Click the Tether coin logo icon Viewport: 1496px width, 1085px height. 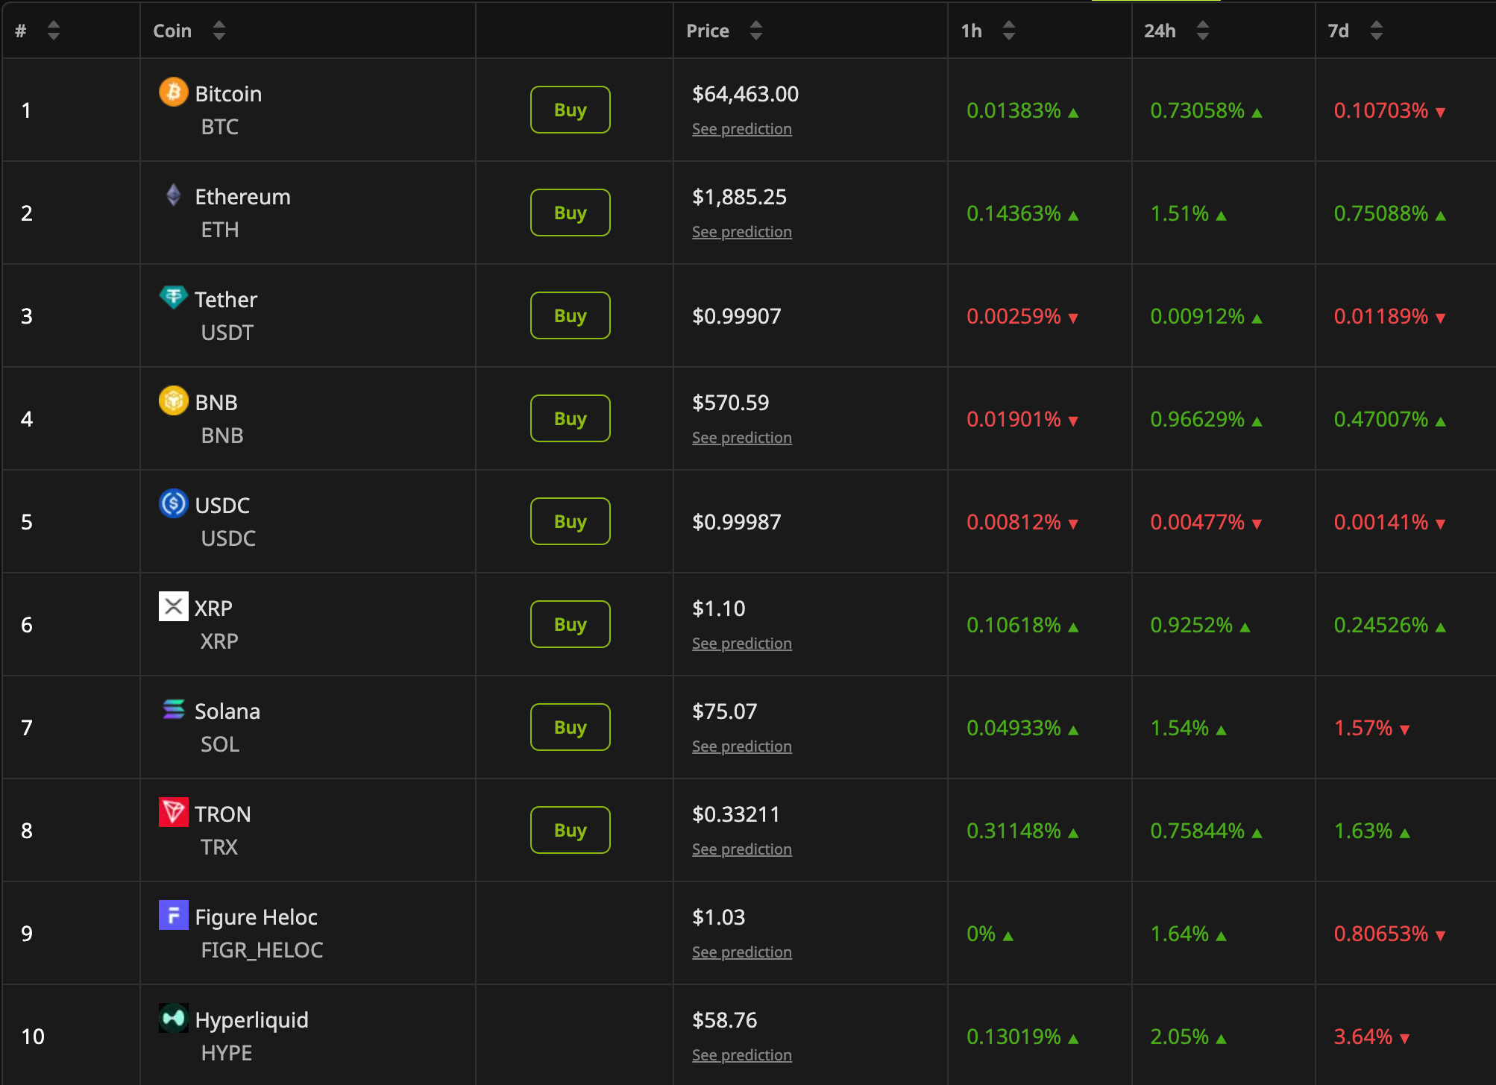[x=173, y=298]
